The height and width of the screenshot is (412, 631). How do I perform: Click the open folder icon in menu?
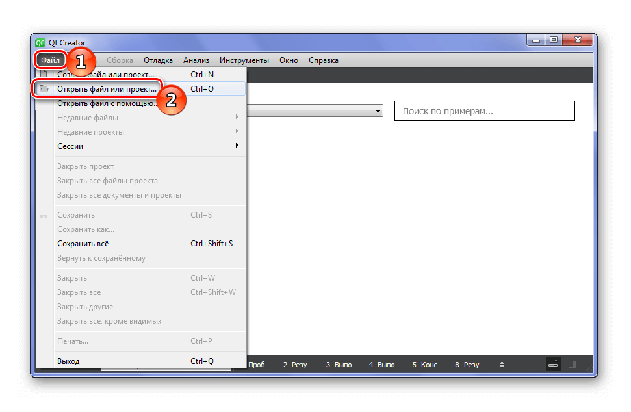[44, 89]
